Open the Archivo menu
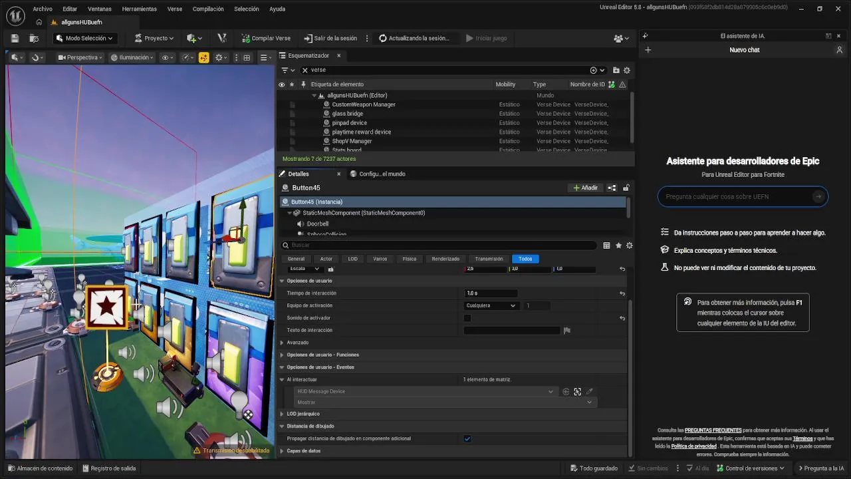 pos(42,9)
